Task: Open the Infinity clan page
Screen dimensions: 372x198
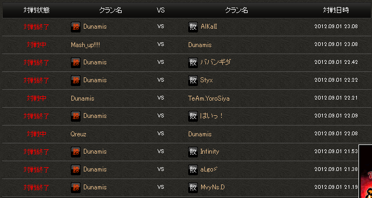Action: pyautogui.click(x=210, y=151)
